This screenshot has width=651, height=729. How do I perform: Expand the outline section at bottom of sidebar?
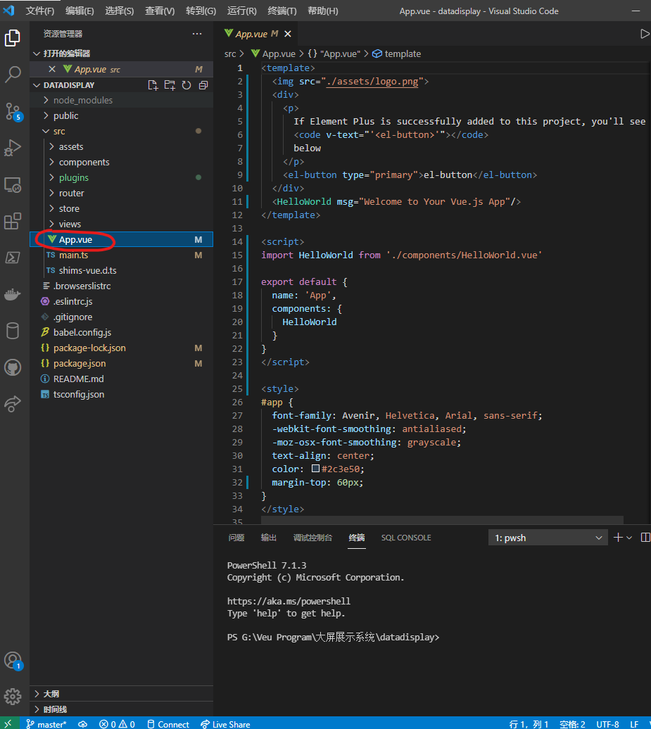[x=121, y=694]
